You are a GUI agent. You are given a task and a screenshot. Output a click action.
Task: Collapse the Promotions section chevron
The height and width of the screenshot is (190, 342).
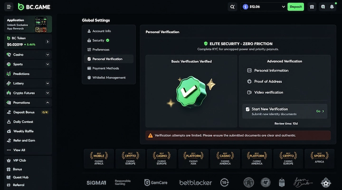tap(47, 103)
